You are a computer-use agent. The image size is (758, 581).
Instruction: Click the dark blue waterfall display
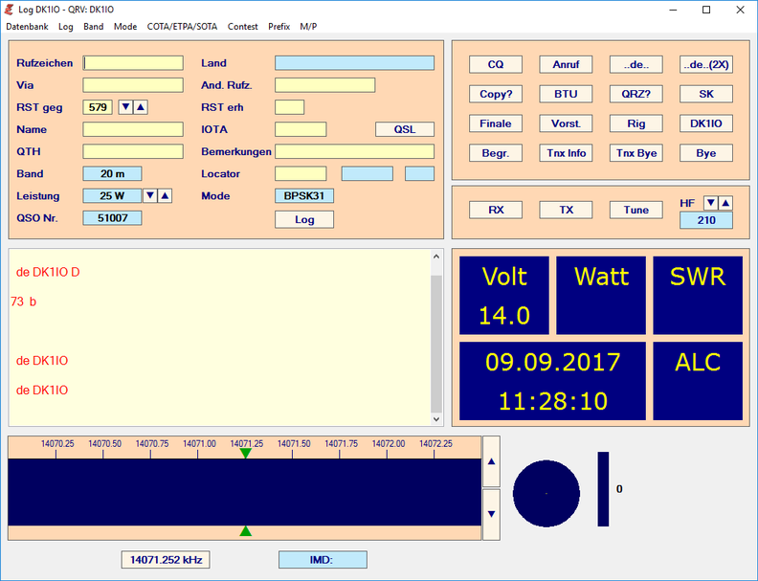click(244, 491)
